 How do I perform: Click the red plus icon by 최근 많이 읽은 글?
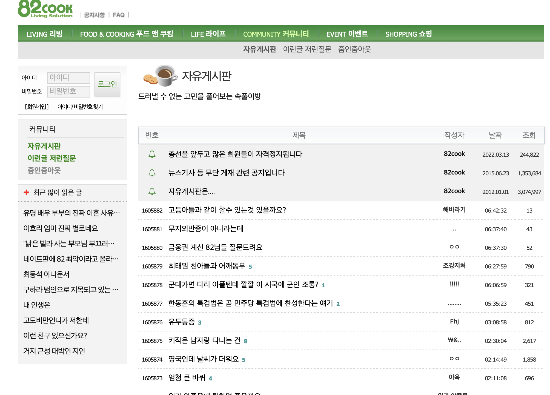click(27, 192)
